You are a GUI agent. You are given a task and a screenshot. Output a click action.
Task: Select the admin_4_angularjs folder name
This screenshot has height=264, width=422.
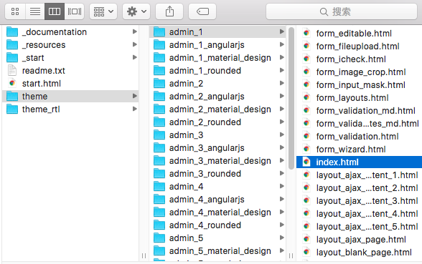(207, 200)
